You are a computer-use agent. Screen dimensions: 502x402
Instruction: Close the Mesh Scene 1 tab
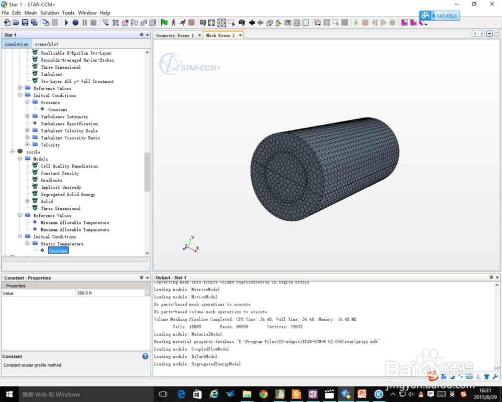[x=240, y=35]
